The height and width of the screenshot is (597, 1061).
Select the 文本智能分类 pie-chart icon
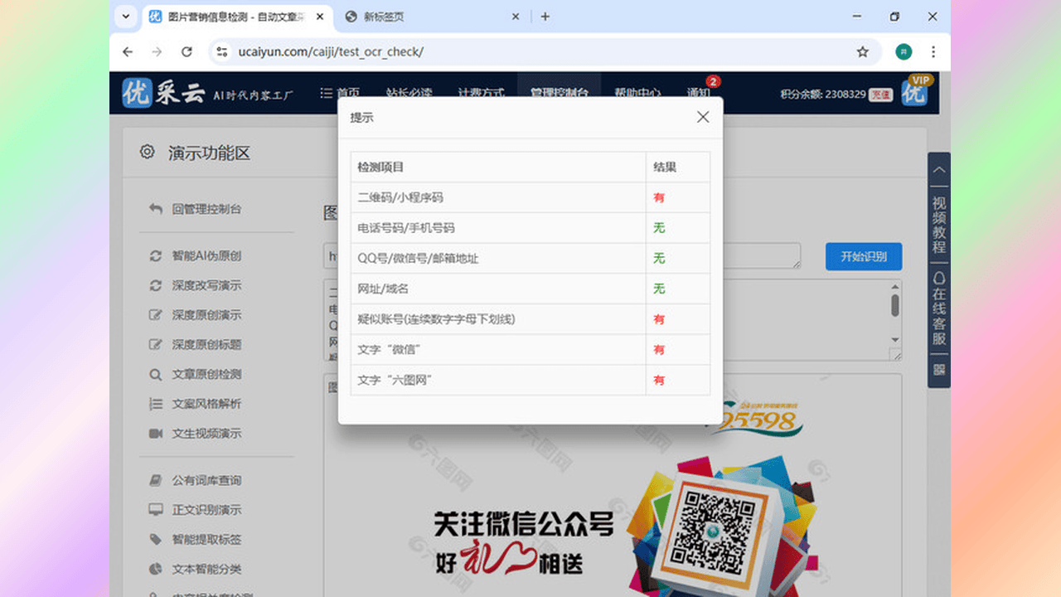(155, 570)
